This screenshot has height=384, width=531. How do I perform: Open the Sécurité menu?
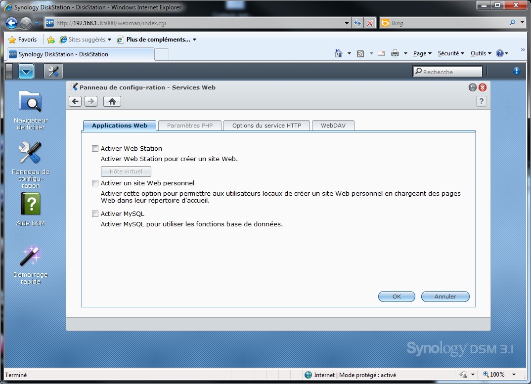451,53
